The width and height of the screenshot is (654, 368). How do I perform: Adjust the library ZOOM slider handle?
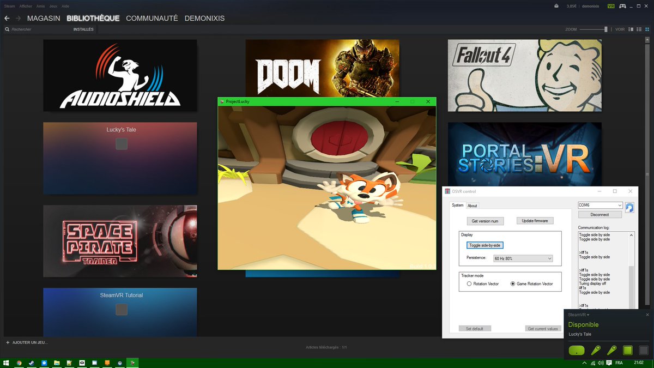605,29
